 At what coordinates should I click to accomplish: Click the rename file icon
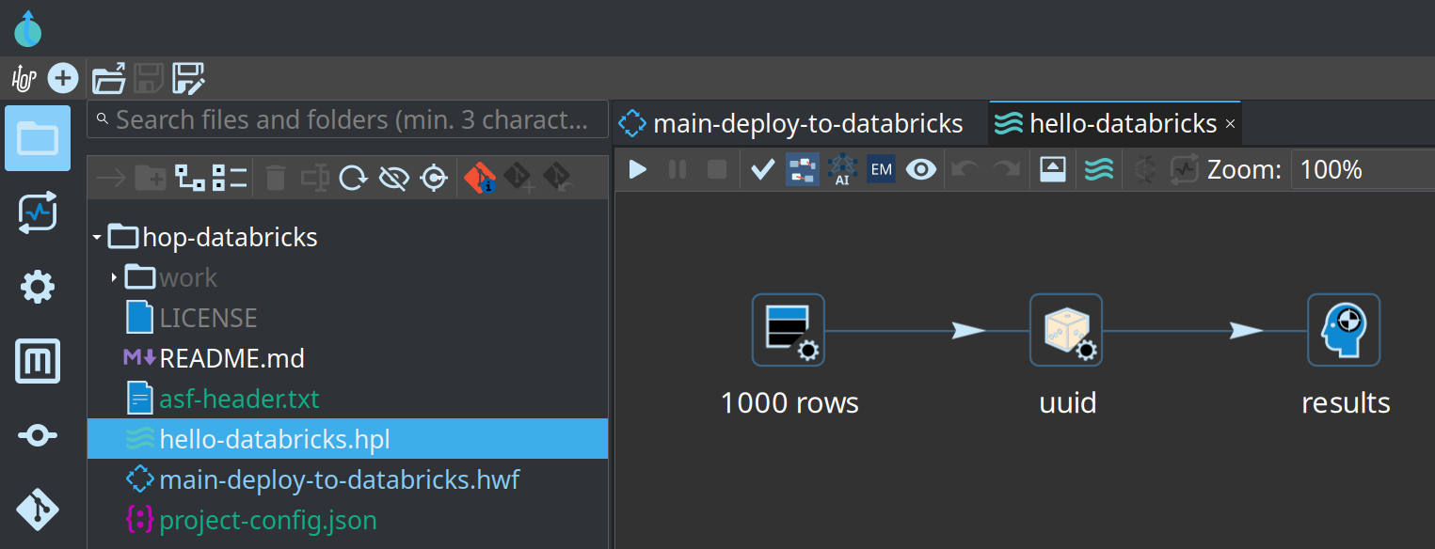pos(314,177)
